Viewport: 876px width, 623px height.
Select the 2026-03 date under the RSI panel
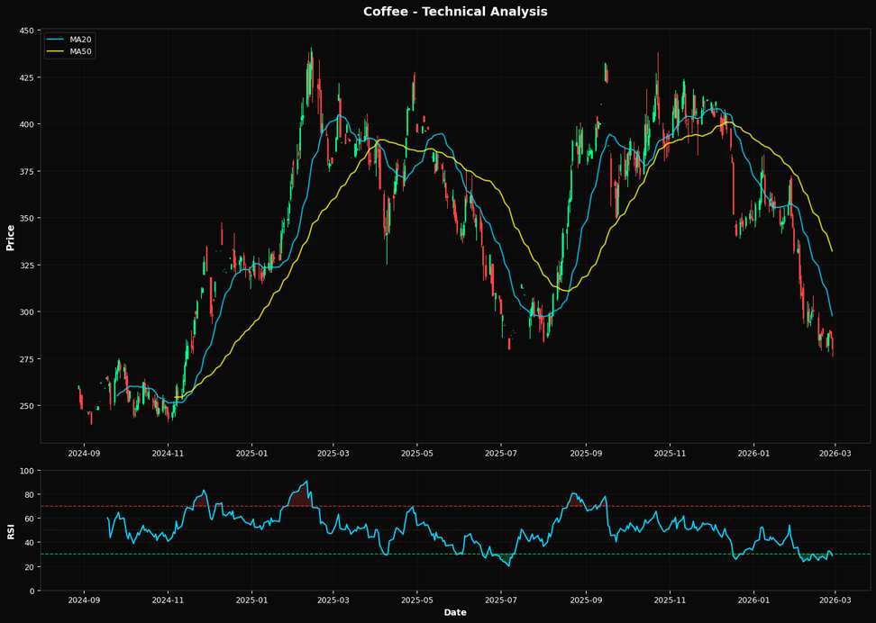point(835,600)
